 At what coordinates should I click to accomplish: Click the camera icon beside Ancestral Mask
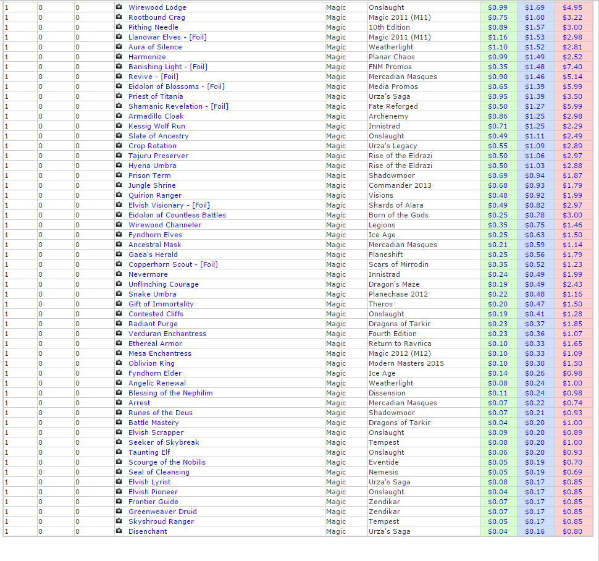pyautogui.click(x=119, y=244)
